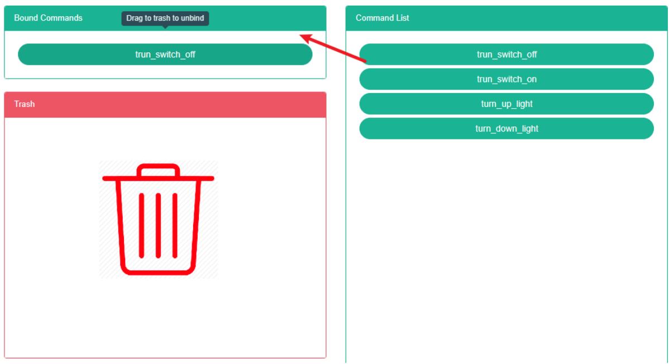Choose the trun_switch_on command
669x364 pixels.
pos(506,79)
